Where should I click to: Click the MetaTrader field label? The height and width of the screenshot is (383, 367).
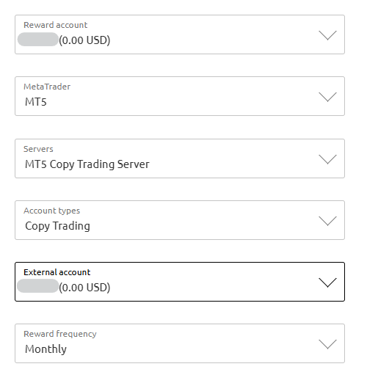click(47, 87)
